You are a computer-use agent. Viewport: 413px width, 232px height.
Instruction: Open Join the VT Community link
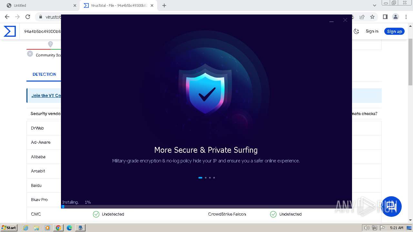(46, 95)
